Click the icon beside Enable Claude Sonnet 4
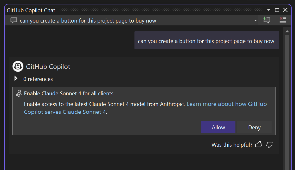Screen dimensions: 295x170 point(18,93)
